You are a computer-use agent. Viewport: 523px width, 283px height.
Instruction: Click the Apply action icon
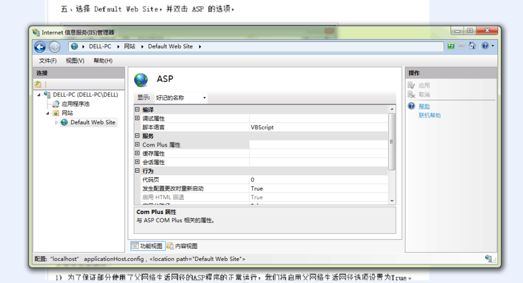(x=411, y=85)
